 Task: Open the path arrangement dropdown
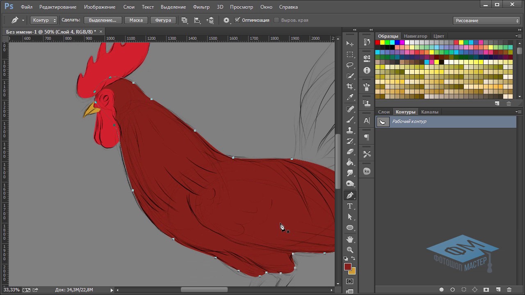coord(210,20)
